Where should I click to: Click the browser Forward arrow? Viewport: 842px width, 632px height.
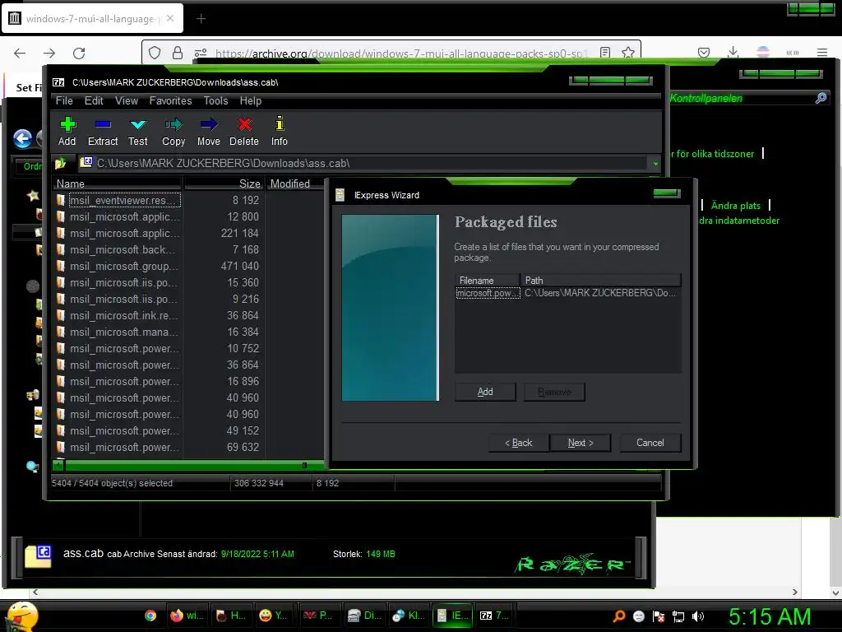click(x=49, y=53)
